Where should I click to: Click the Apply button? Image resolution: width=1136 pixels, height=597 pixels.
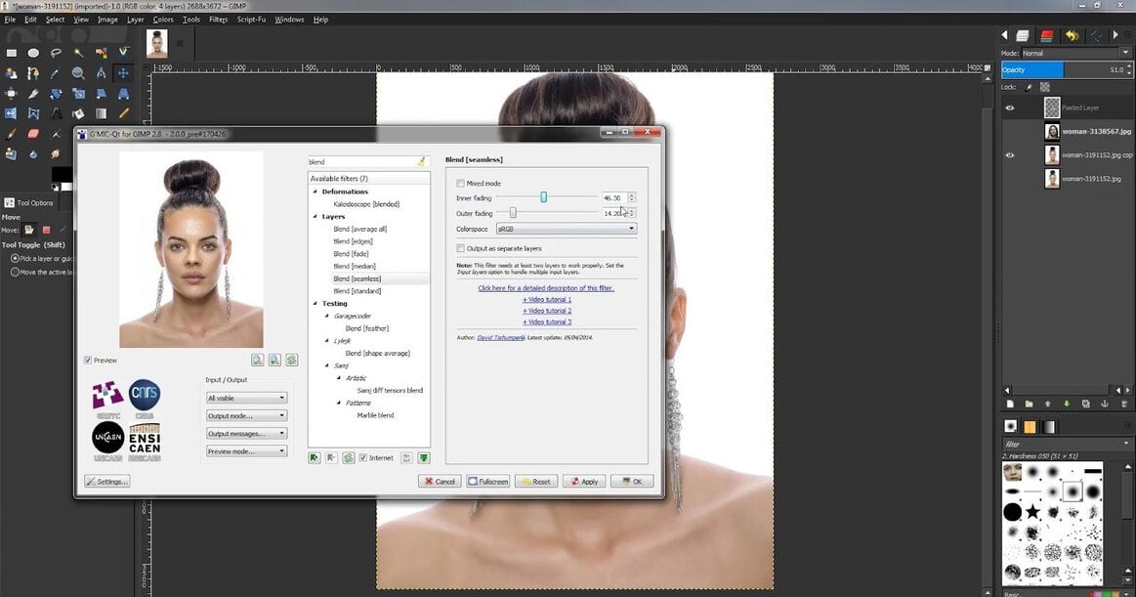coord(584,481)
